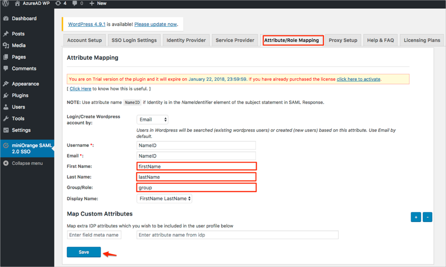This screenshot has width=446, height=267.
Task: Remove custom attribute row with minus button
Action: [x=427, y=217]
